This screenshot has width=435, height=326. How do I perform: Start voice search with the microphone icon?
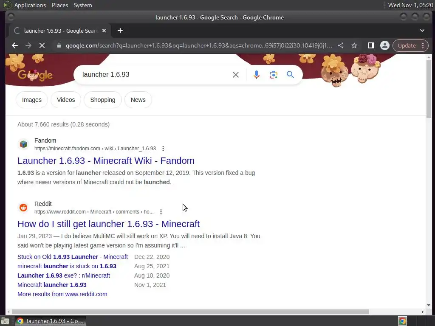257,75
